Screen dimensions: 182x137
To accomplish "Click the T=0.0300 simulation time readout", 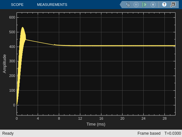I will (173, 133).
